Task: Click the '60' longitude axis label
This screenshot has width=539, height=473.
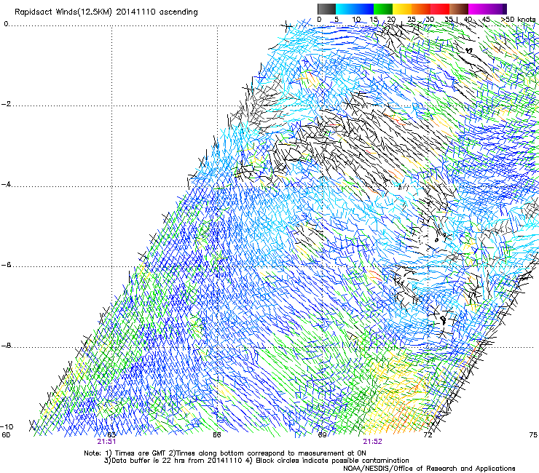Action: [6, 435]
